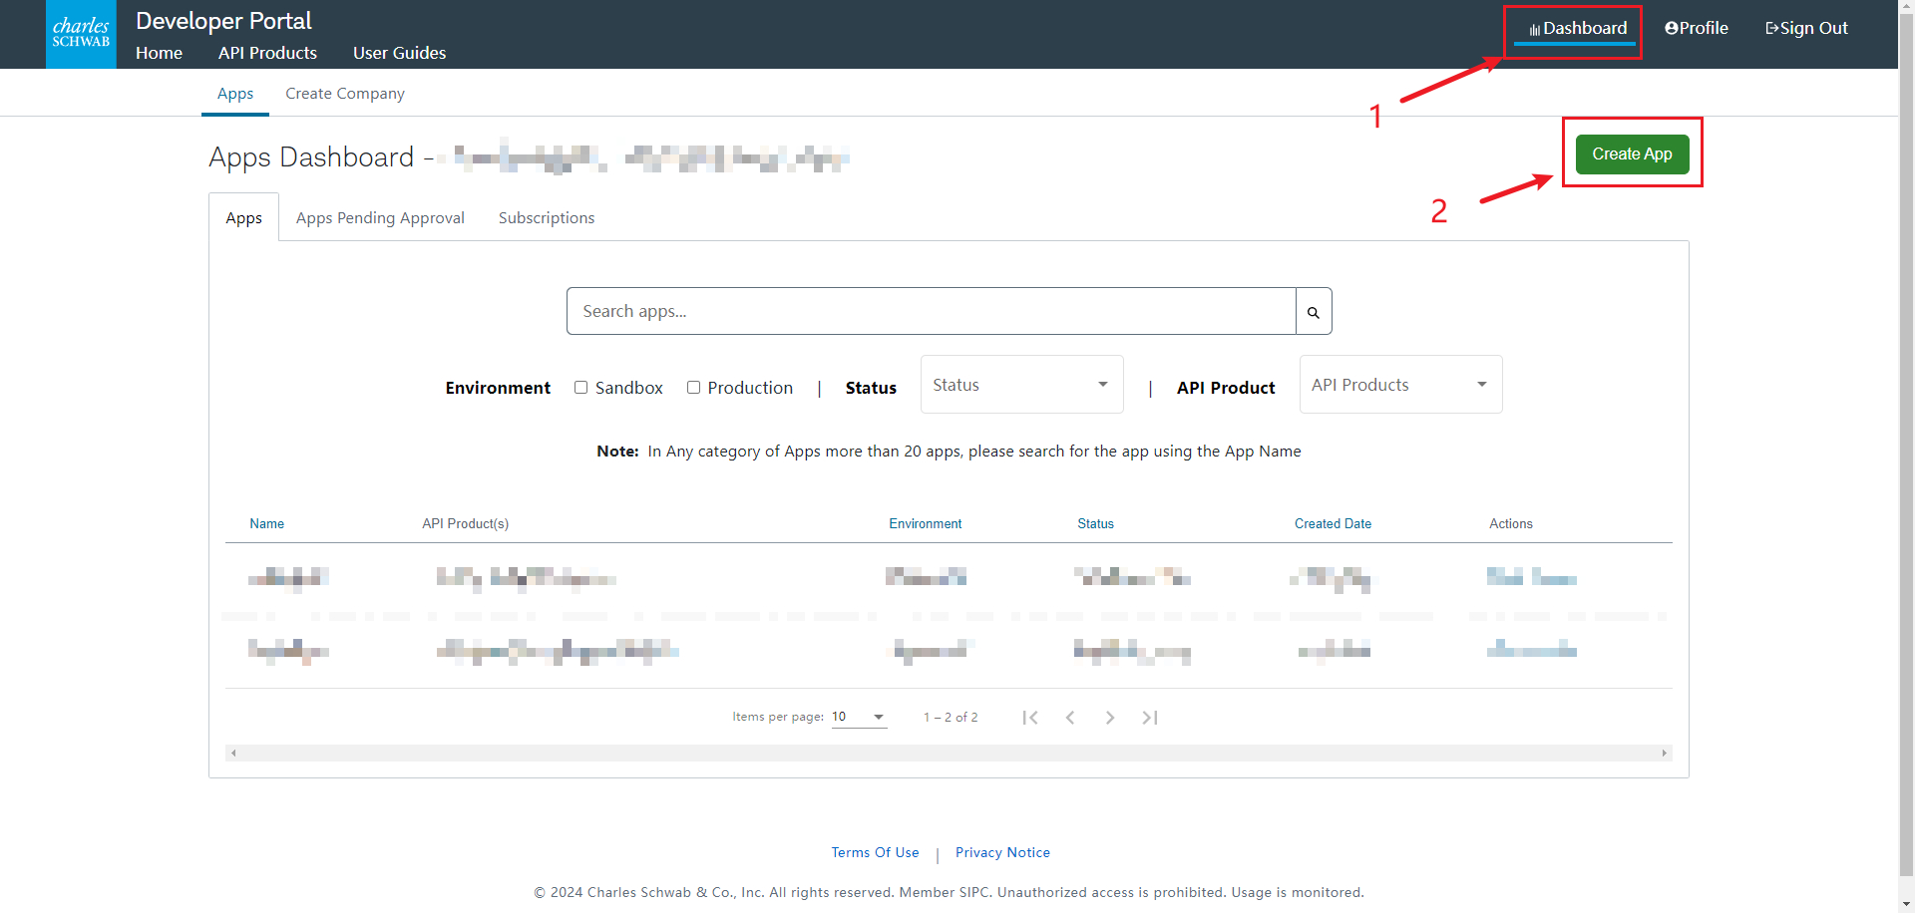Click Sign Out in the header
This screenshot has height=913, width=1915.
point(1806,28)
